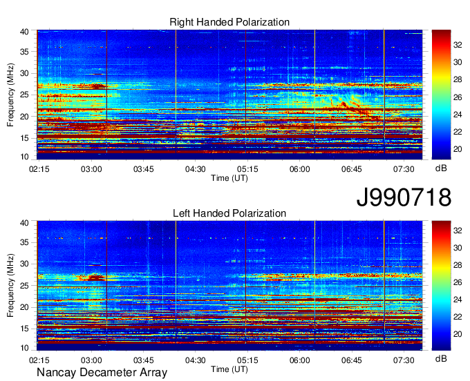The width and height of the screenshot is (470, 381).
Task: Click the 40 MHz tick of Left Handed plot
Action: pos(24,223)
